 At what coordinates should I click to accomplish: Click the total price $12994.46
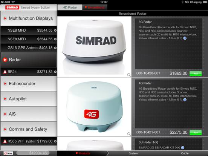pyautogui.click(x=33, y=153)
